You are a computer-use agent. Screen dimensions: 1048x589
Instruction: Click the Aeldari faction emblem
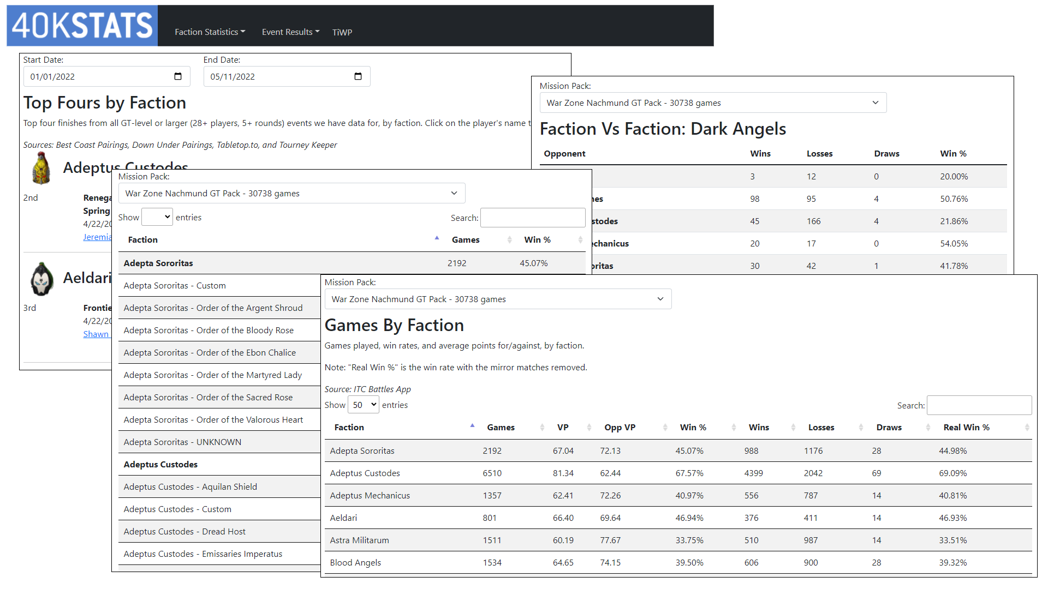click(x=41, y=279)
